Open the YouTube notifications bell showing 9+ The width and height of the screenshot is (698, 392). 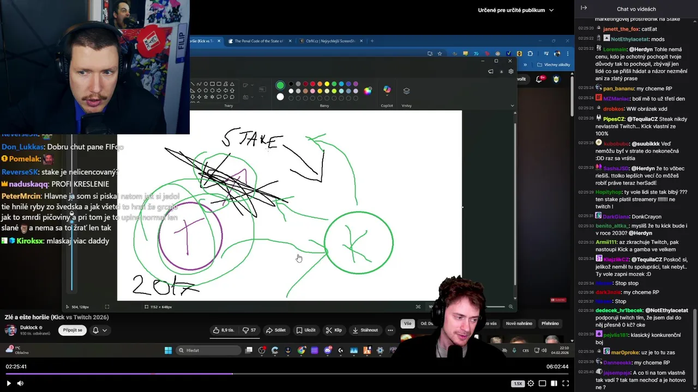[x=539, y=79]
